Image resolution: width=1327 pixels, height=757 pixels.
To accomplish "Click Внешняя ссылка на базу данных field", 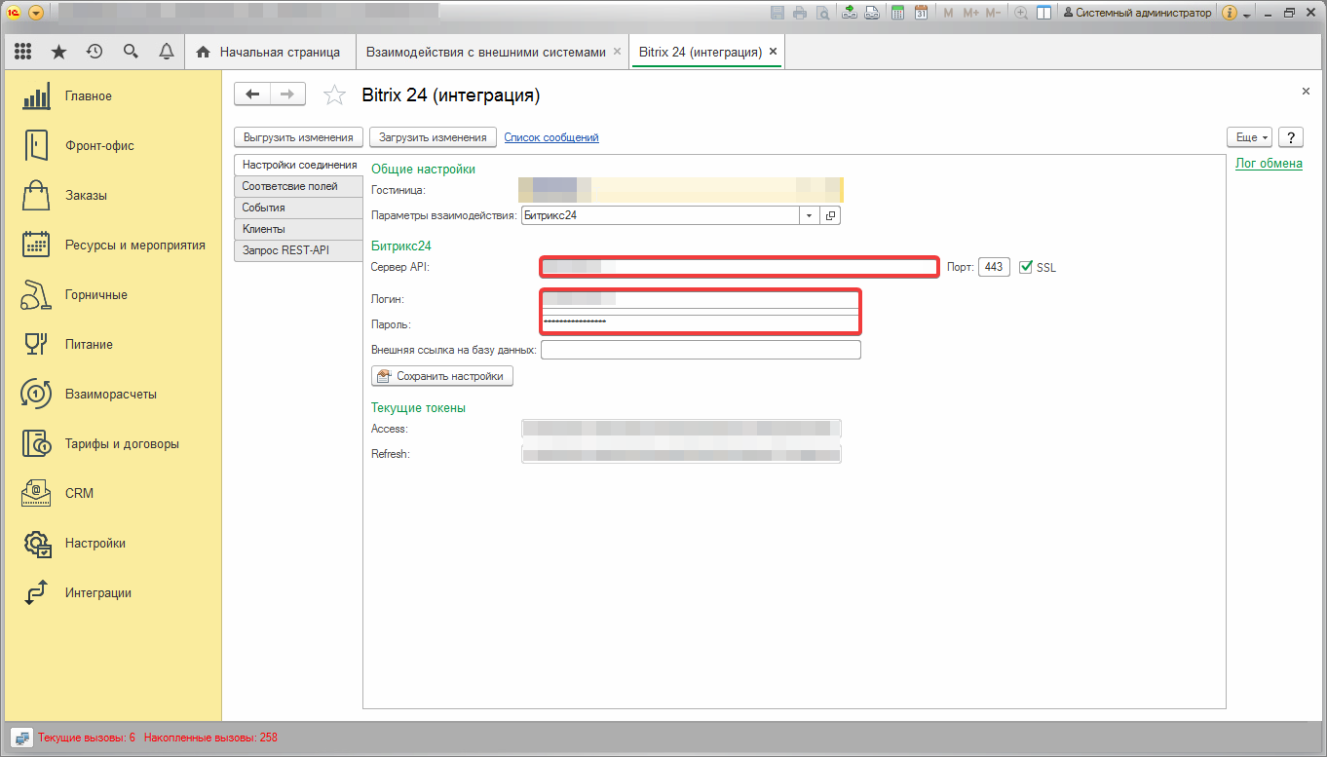I will click(x=701, y=350).
